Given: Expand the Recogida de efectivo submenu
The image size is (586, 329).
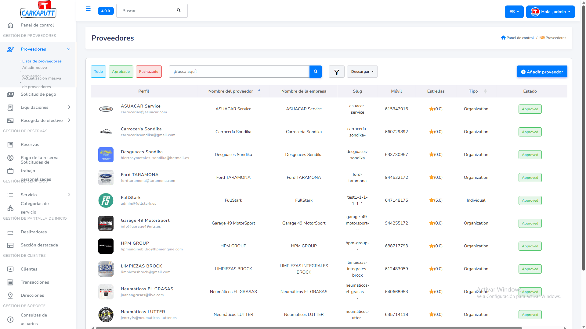Looking at the screenshot, I should 69,120.
